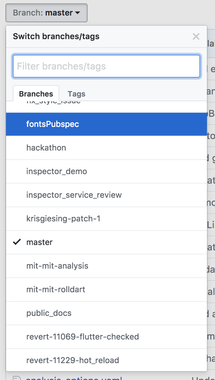Select the revert-11229-hot_reload branch
Image resolution: width=215 pixels, height=380 pixels.
click(x=72, y=360)
